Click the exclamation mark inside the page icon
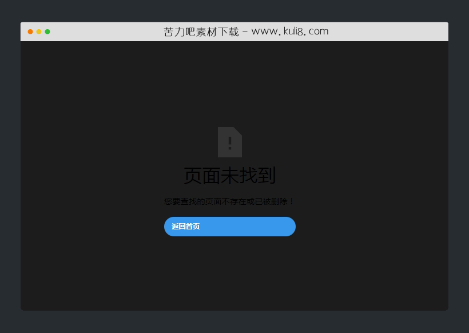469x333 pixels. point(229,143)
